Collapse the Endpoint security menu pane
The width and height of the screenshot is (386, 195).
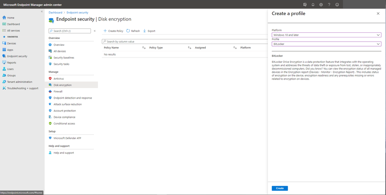(x=95, y=31)
